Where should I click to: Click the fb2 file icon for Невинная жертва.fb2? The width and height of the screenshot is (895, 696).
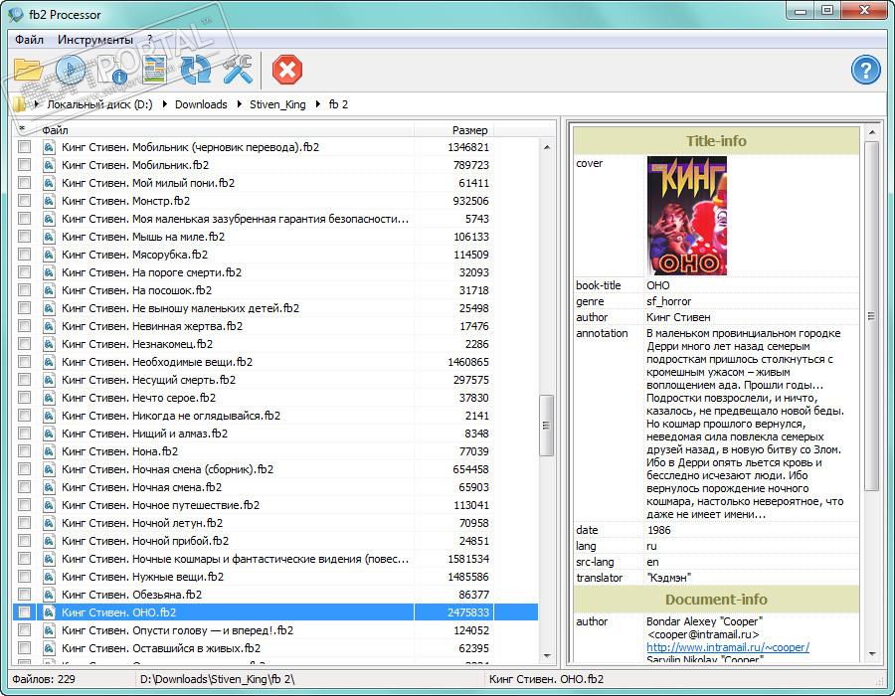49,326
